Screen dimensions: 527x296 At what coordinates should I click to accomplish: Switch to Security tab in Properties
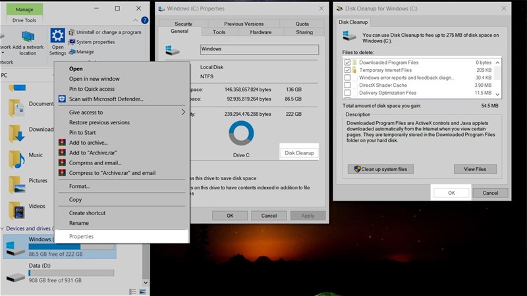point(183,24)
